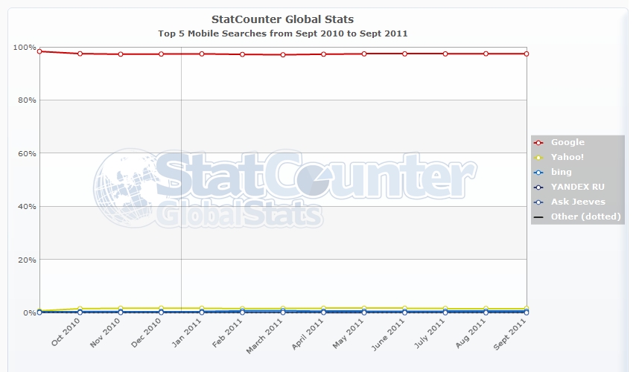Click the Ask Jeeves legend marker icon

(538, 202)
